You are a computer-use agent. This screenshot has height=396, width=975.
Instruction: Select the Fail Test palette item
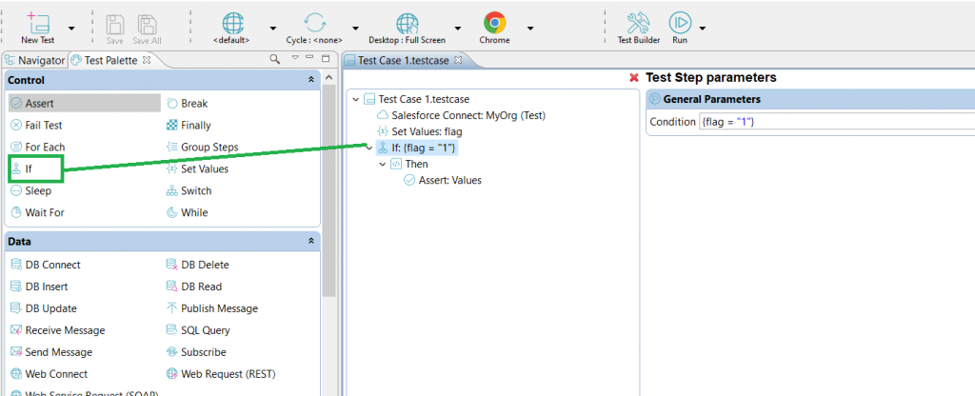(x=37, y=125)
